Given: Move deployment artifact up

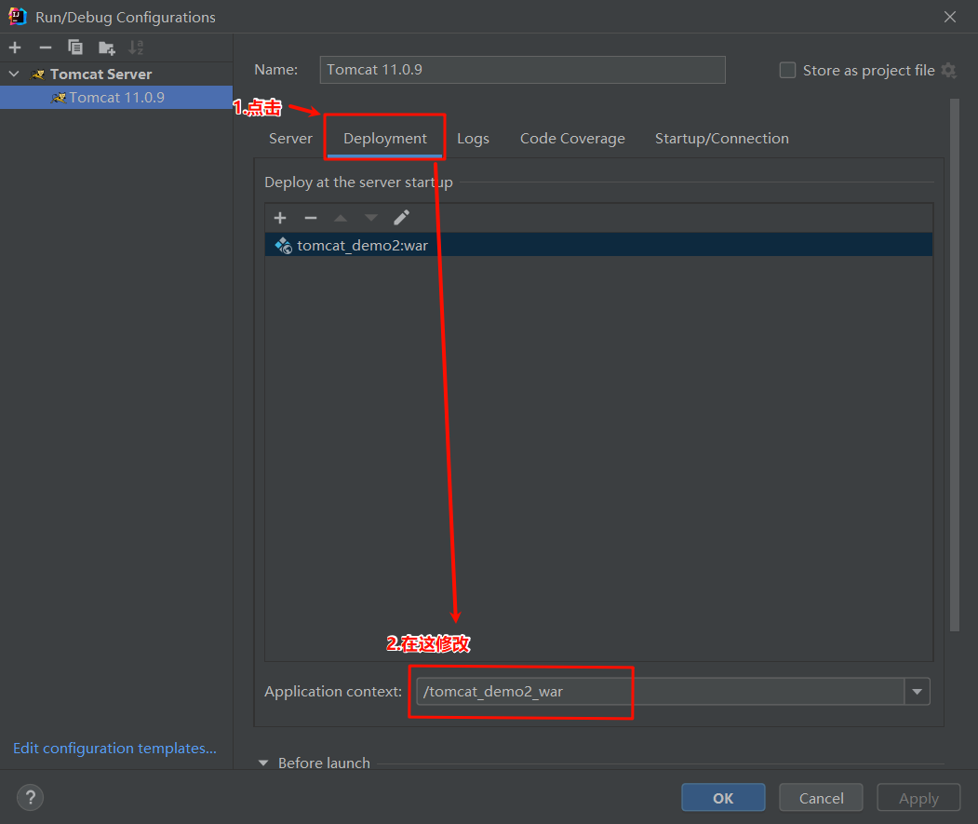Looking at the screenshot, I should (x=341, y=218).
